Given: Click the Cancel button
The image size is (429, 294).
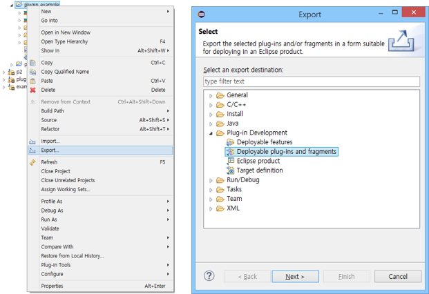Looking at the screenshot, I should [x=398, y=277].
